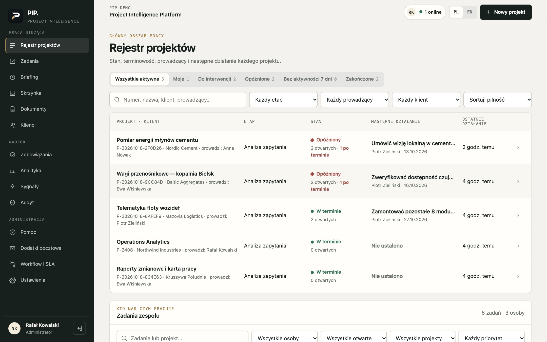
Task: Open Dodatki pocztowe via its envelope icon
Action: point(12,248)
